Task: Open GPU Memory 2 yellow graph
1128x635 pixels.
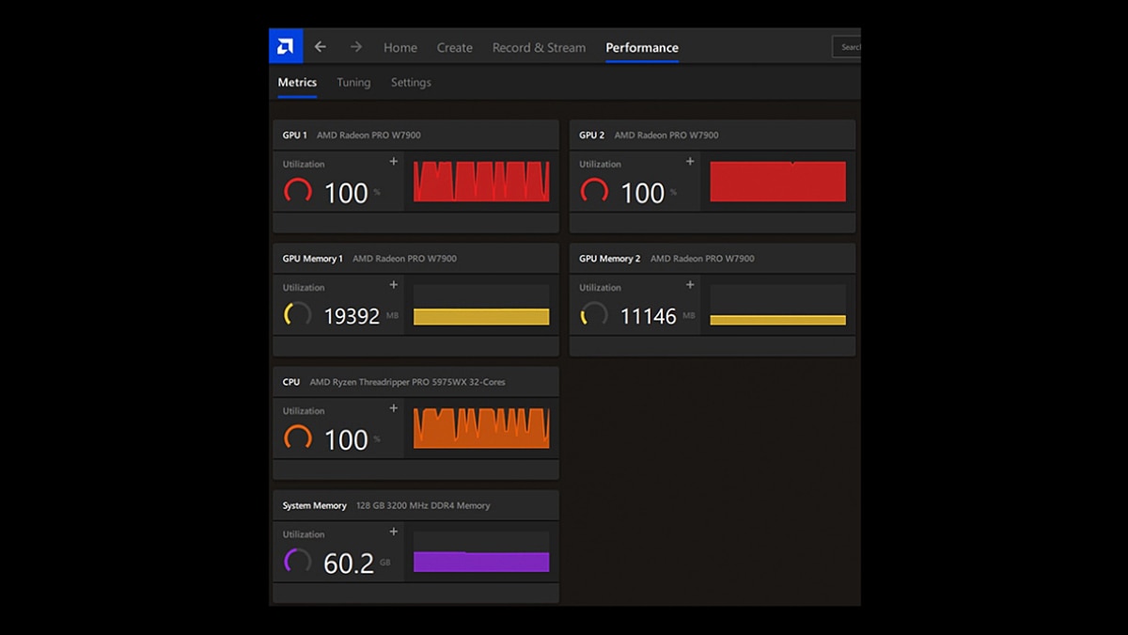Action: (778, 305)
